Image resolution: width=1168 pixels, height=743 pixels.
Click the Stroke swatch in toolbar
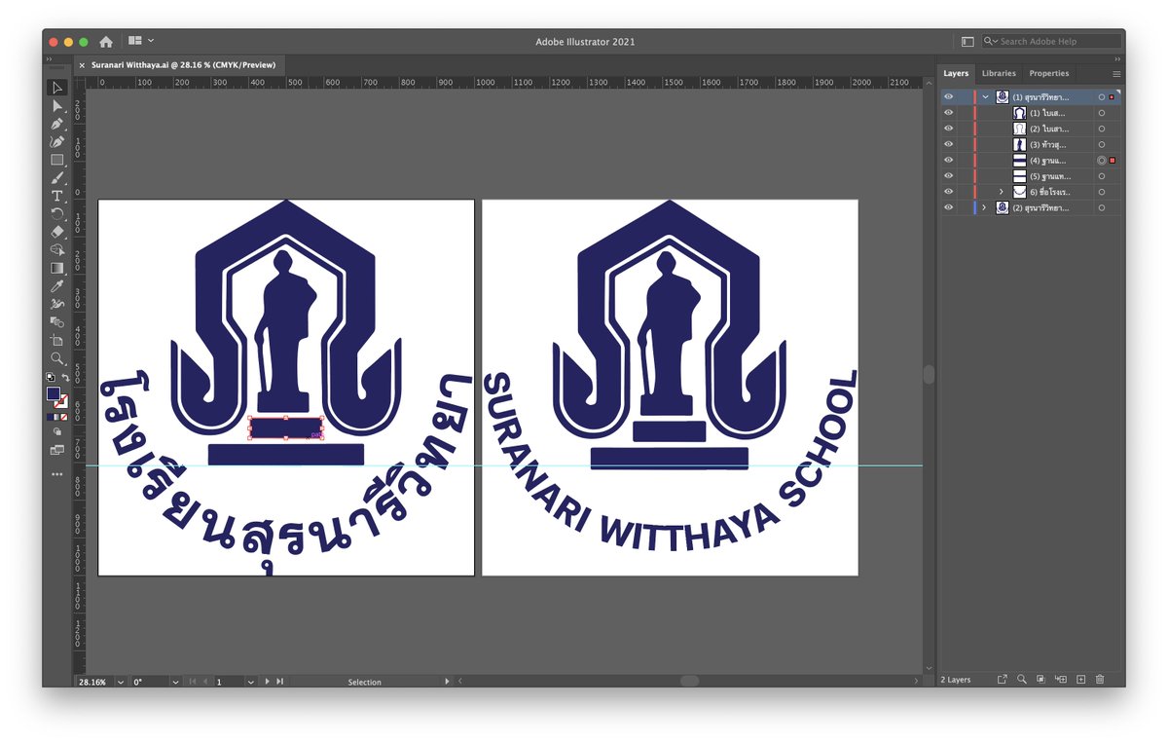(x=61, y=401)
